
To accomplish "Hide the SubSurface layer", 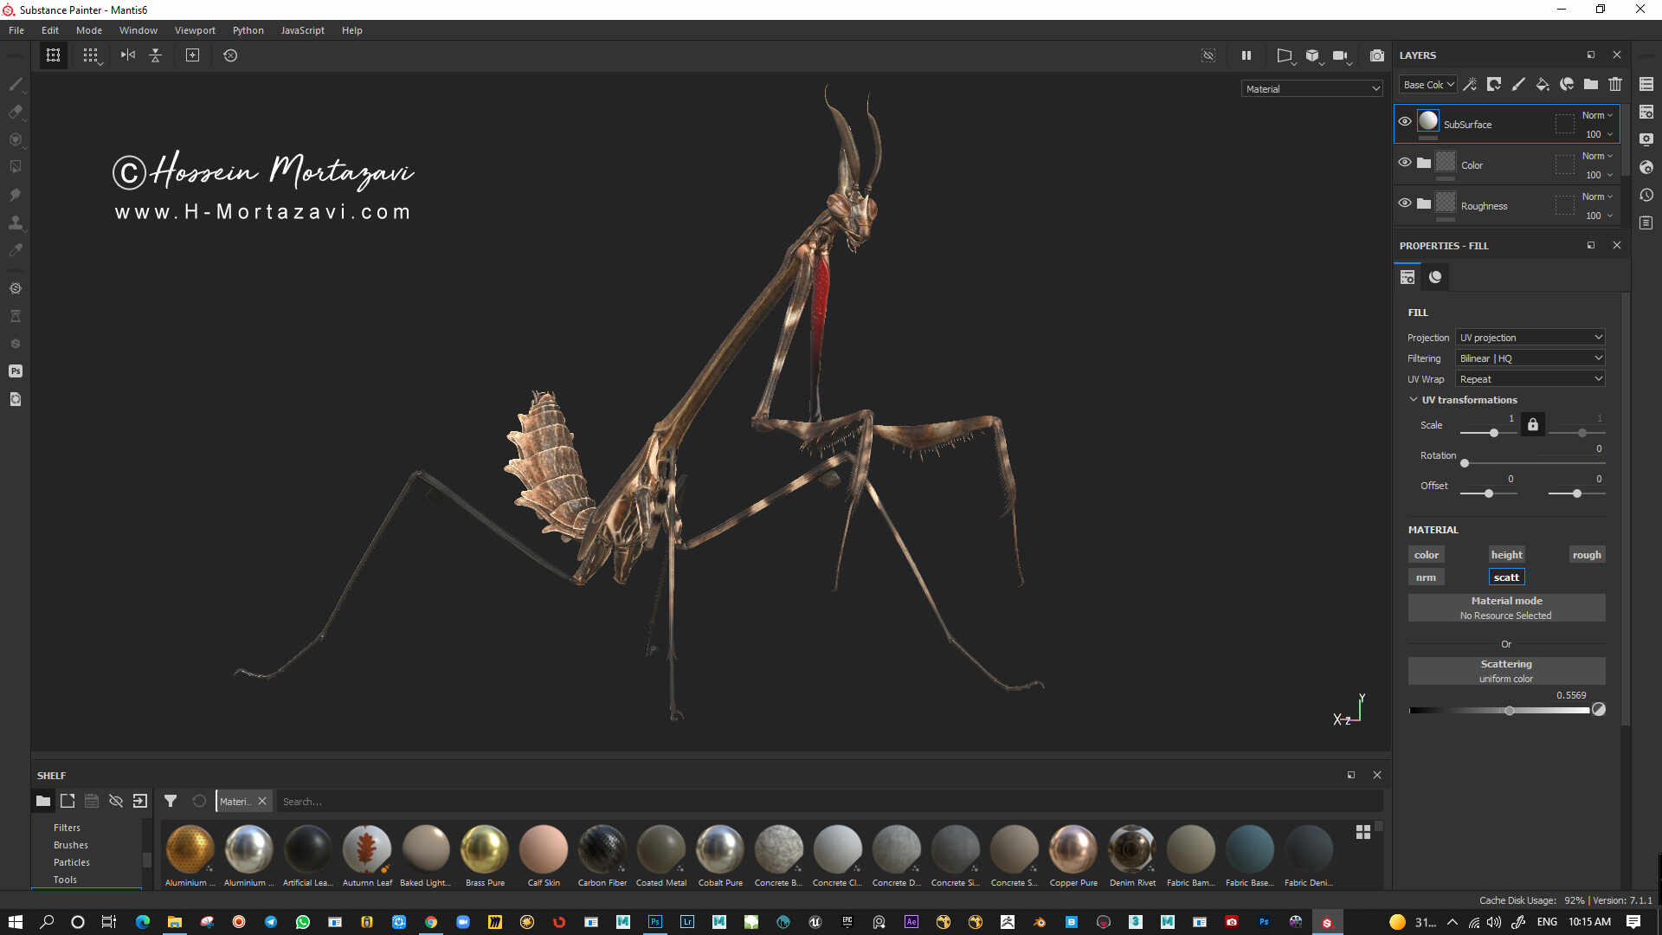I will (x=1405, y=121).
